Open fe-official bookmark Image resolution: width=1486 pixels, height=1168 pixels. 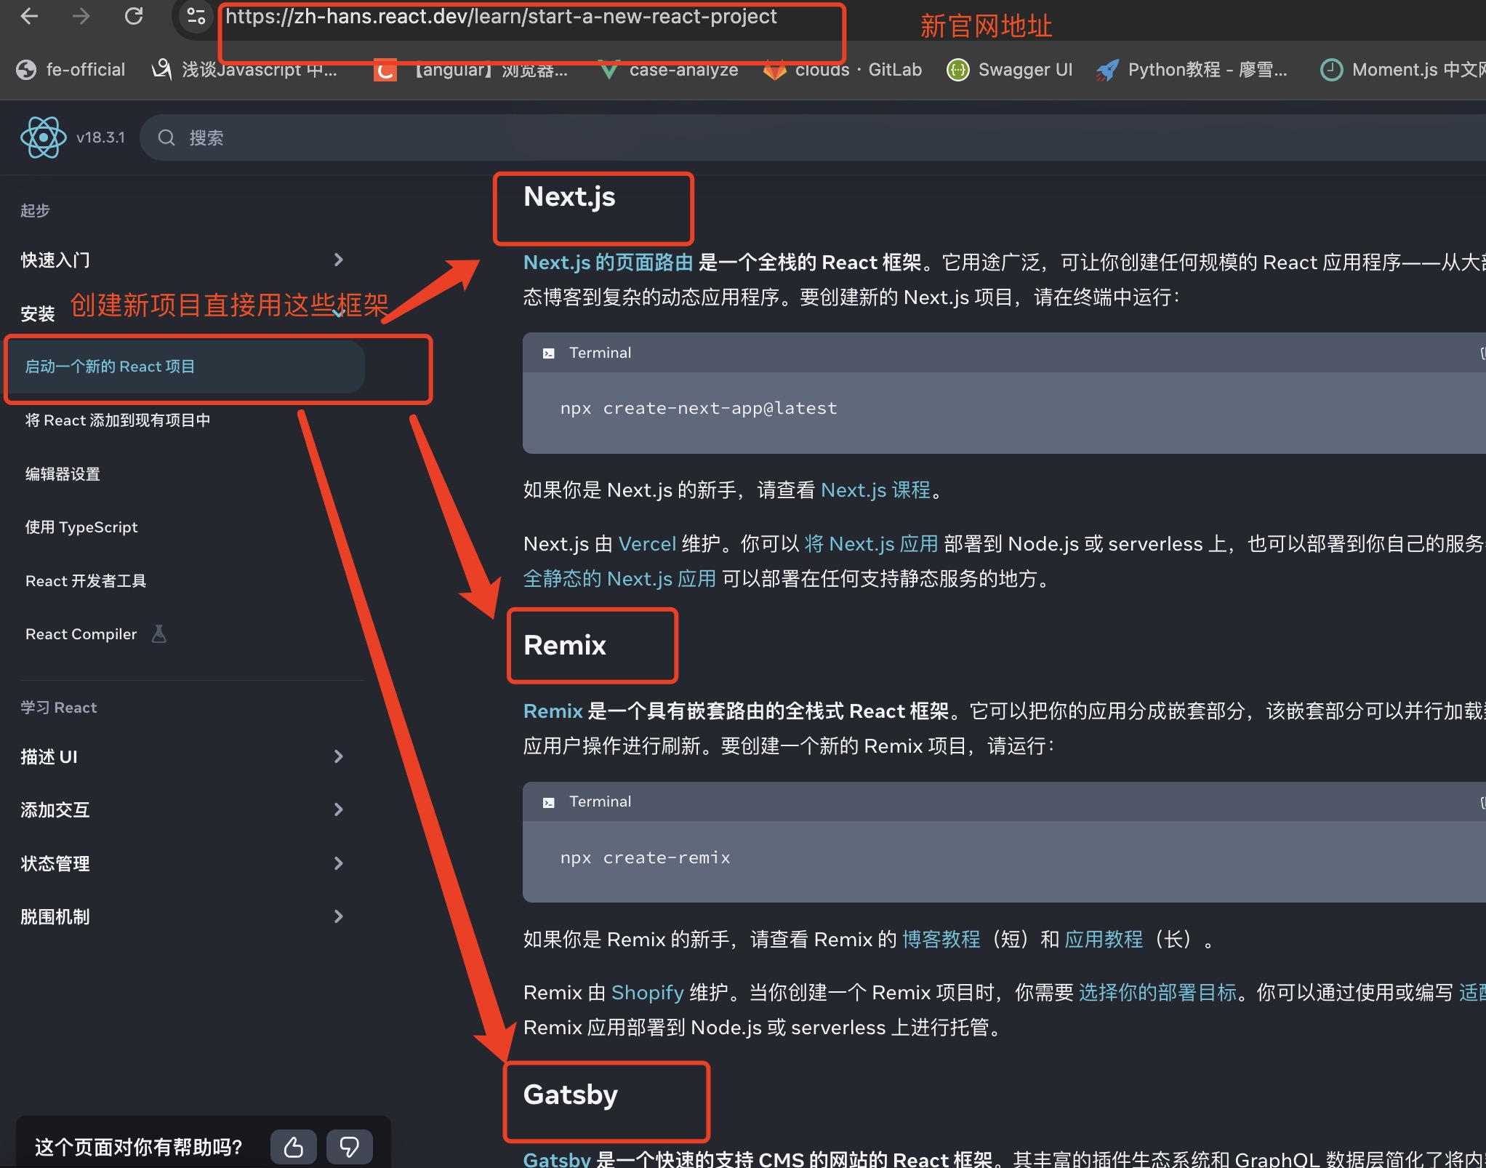click(x=71, y=70)
